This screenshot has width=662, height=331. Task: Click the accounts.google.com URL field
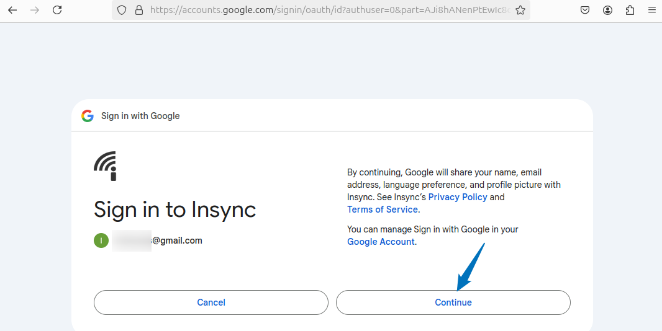(321, 10)
